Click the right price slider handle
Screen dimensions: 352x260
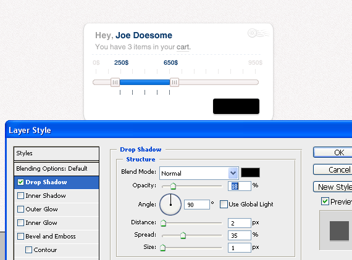coord(174,82)
